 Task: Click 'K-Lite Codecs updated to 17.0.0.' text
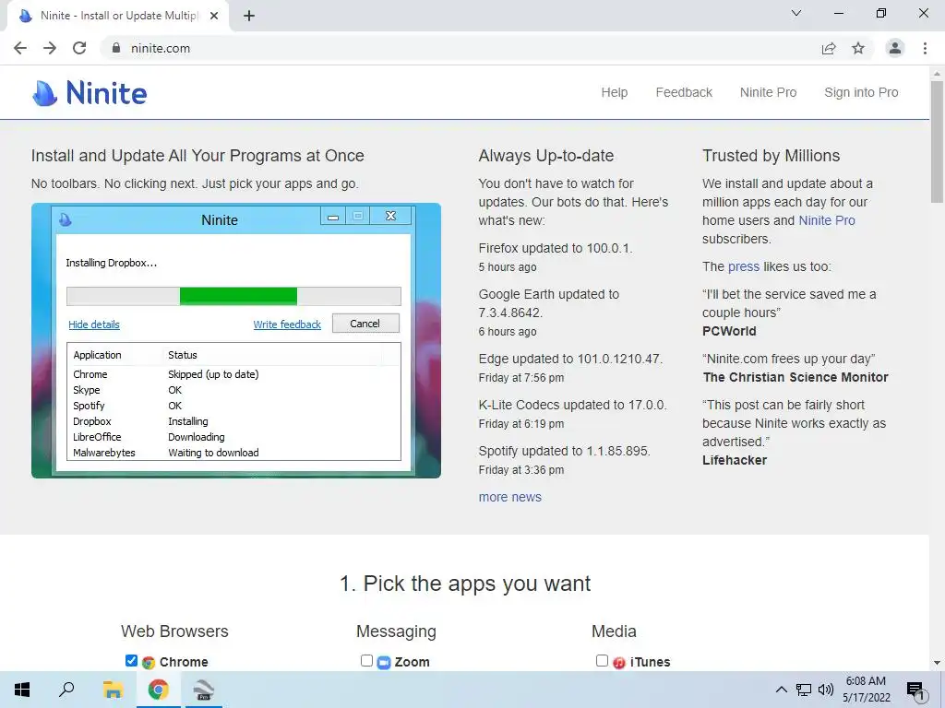572,405
